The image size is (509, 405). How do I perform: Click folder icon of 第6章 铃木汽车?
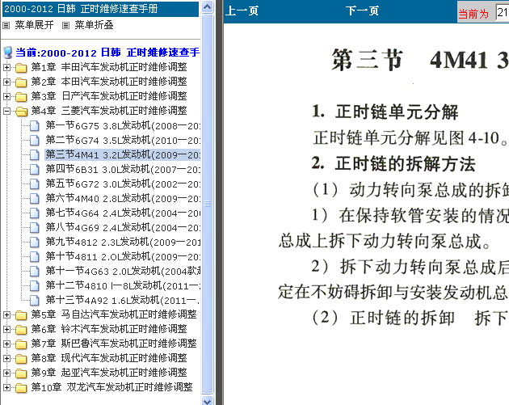[21, 330]
